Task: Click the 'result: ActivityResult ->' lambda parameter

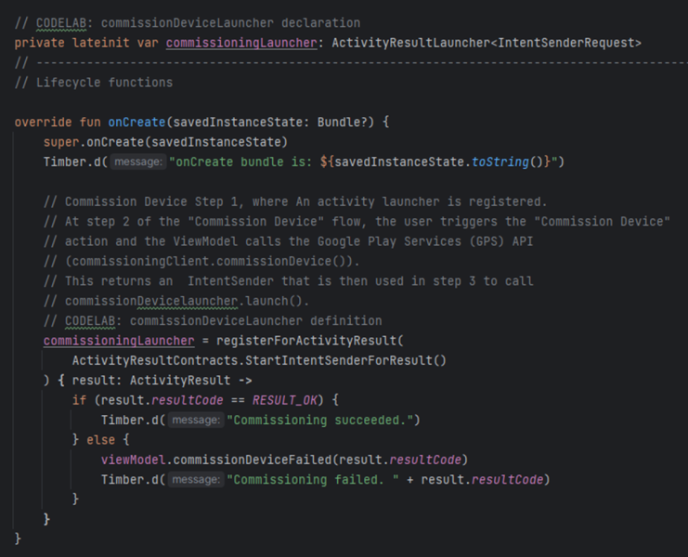Action: tap(162, 381)
